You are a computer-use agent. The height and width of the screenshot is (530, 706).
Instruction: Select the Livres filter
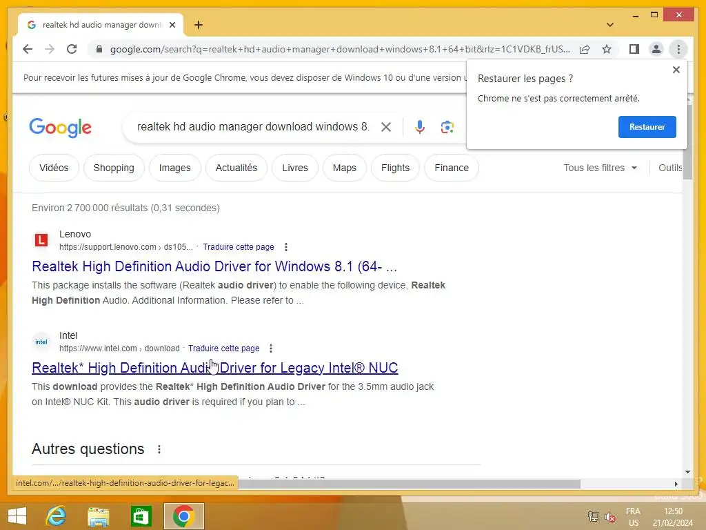click(295, 168)
